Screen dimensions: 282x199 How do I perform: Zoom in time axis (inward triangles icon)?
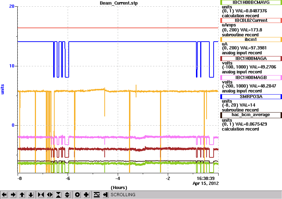tap(41, 195)
